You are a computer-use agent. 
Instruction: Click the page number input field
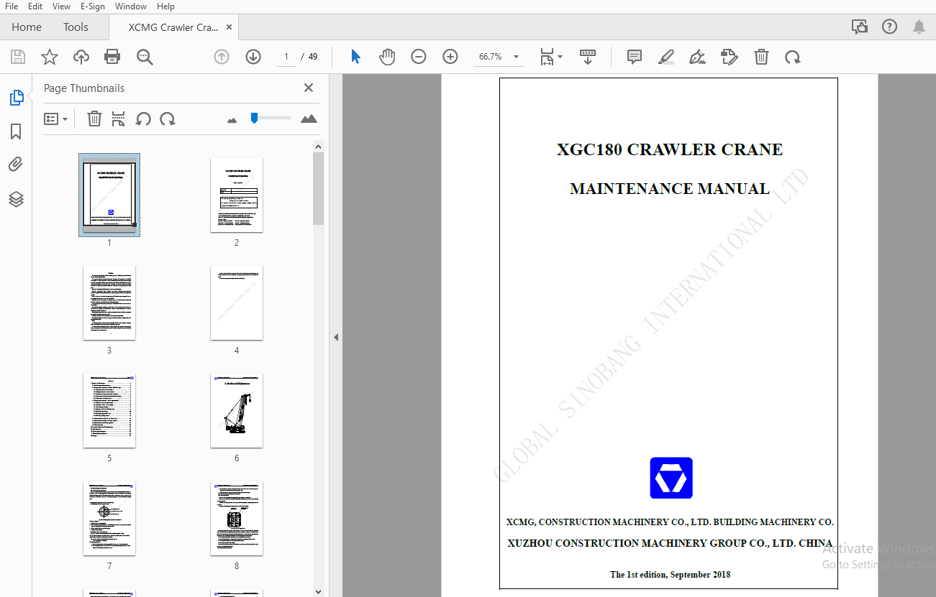[286, 57]
